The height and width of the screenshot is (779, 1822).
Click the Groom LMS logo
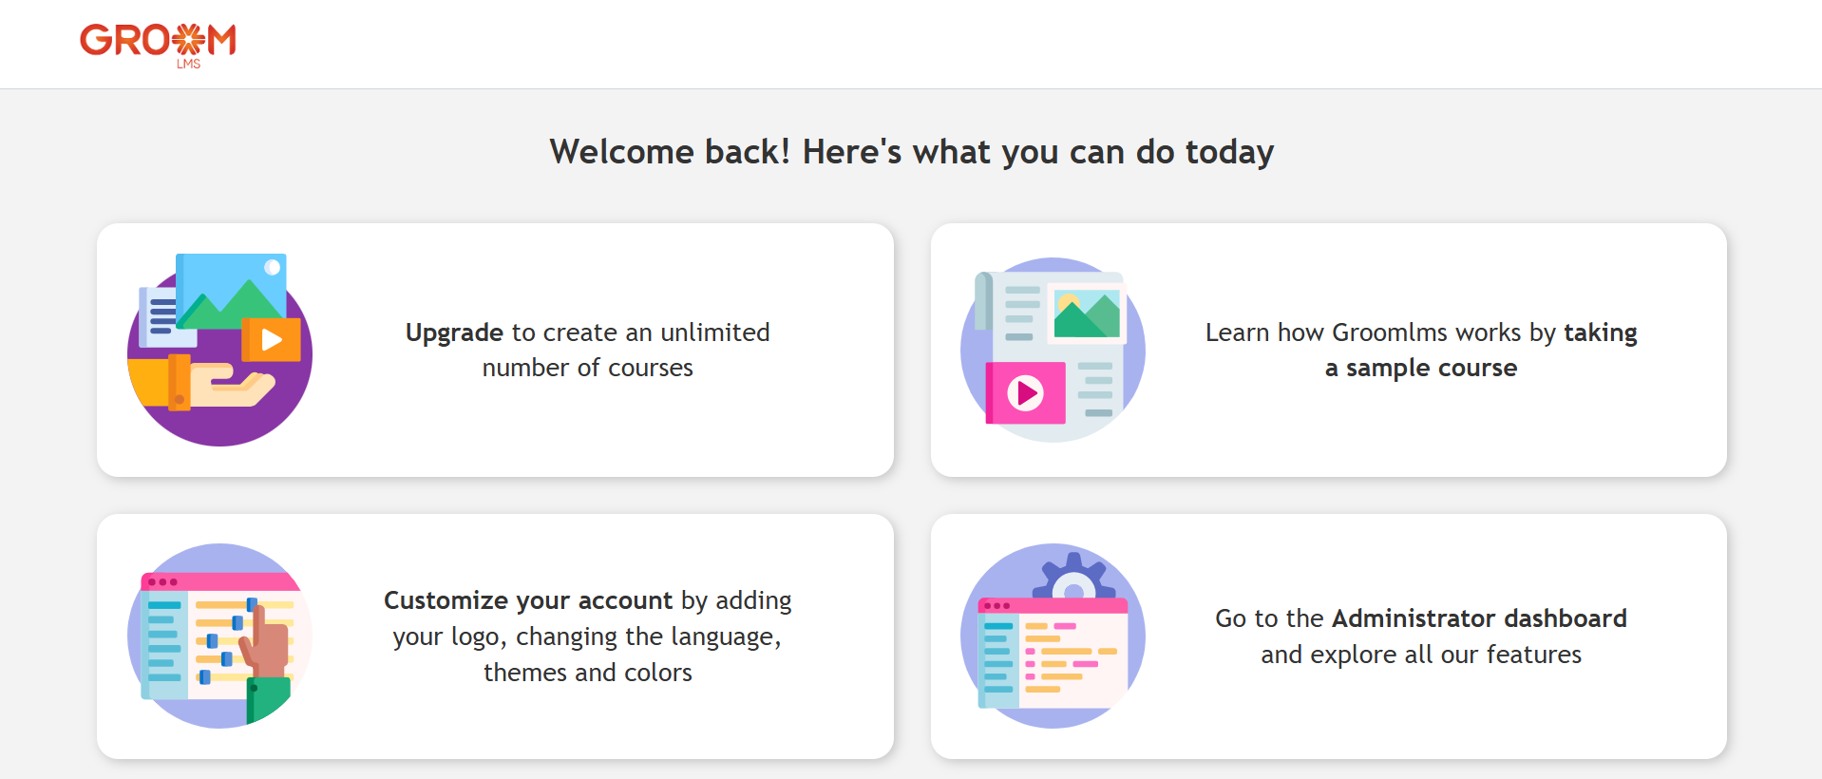point(158,43)
